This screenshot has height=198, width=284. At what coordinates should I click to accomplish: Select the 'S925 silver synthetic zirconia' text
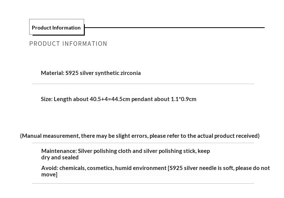click(103, 73)
